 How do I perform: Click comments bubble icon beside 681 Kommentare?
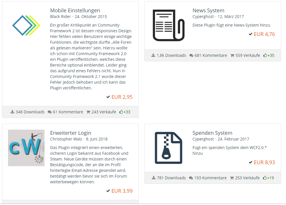click(x=191, y=55)
